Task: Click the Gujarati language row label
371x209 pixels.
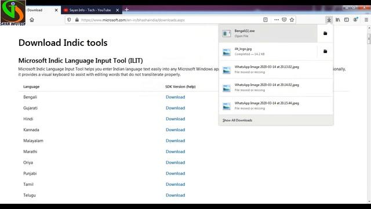Action: point(30,108)
